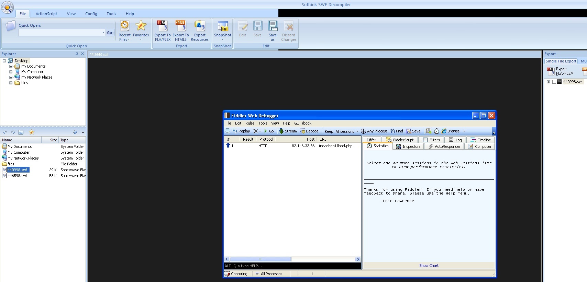Click Decode in Fiddler toolbar
587x282 pixels.
click(309, 131)
